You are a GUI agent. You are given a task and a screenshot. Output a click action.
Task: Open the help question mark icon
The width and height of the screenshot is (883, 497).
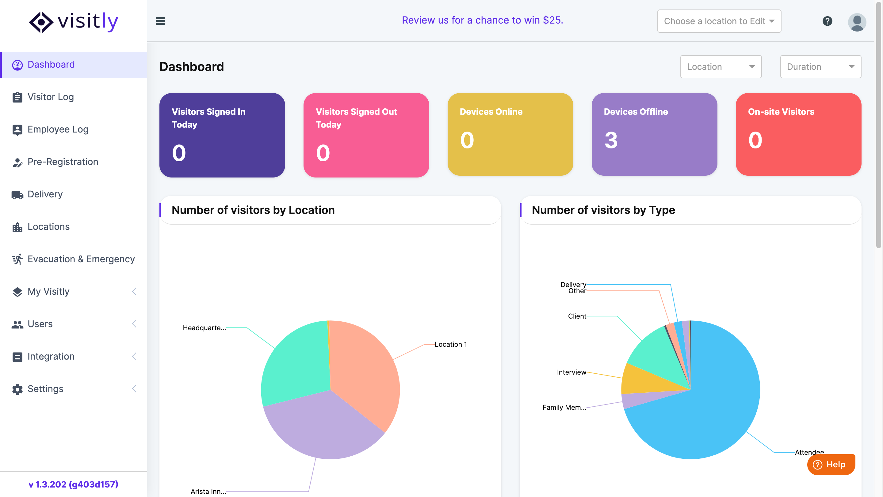point(827,21)
